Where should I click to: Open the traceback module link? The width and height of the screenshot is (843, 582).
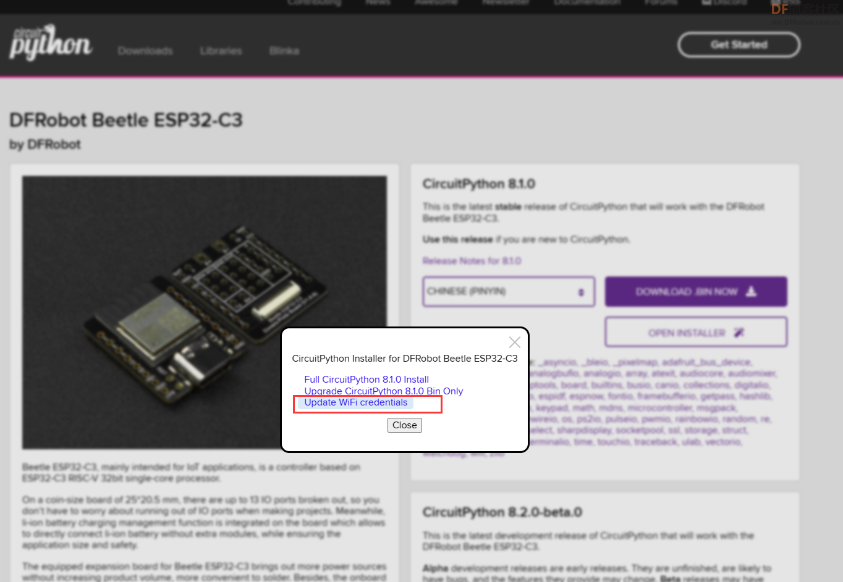(x=656, y=442)
